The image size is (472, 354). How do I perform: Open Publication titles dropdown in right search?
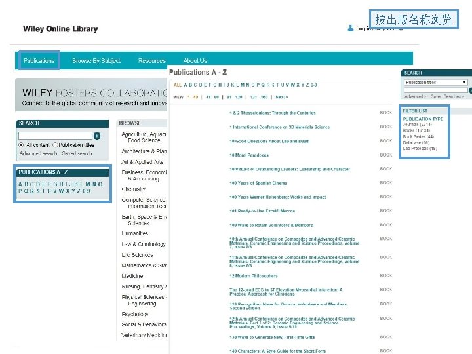[x=435, y=82]
